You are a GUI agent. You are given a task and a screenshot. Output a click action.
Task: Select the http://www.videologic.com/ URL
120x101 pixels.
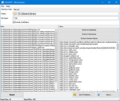pyautogui.click(x=70, y=90)
